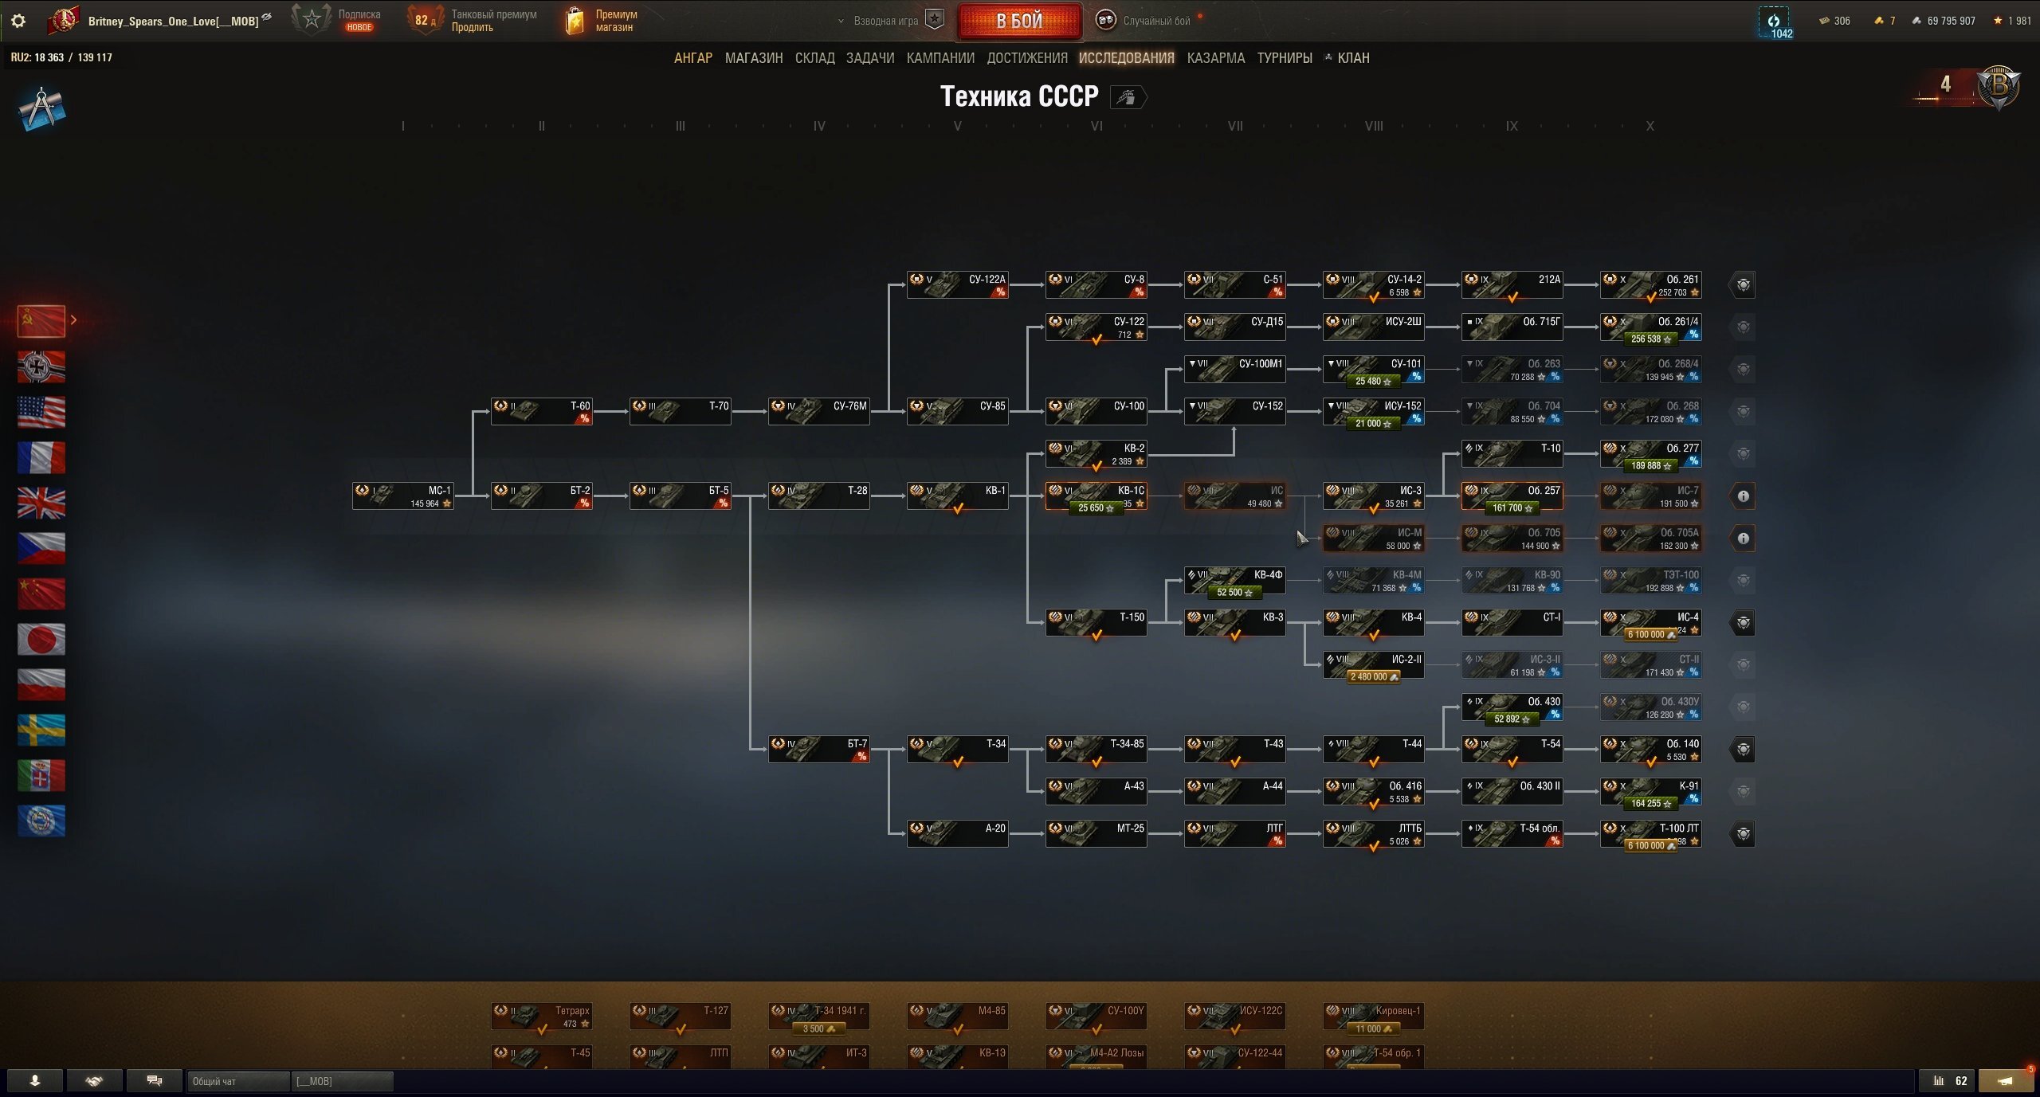Select the United Kingdom nation flag
The width and height of the screenshot is (2040, 1097).
(x=41, y=503)
